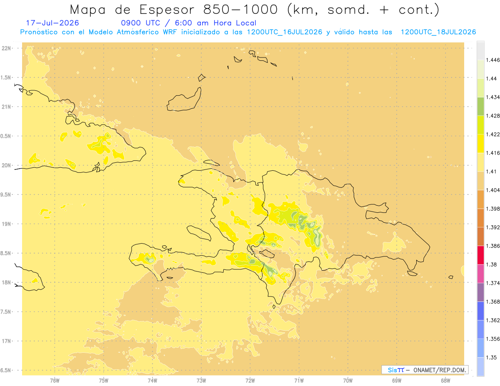Click the colorbar label "1.38"
Image resolution: width=500 pixels, height=386 pixels.
coord(491,264)
